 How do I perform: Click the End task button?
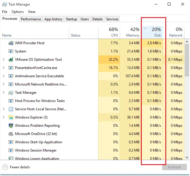[x=174, y=167]
